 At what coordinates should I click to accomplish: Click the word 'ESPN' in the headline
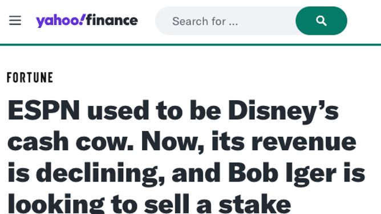(x=44, y=110)
